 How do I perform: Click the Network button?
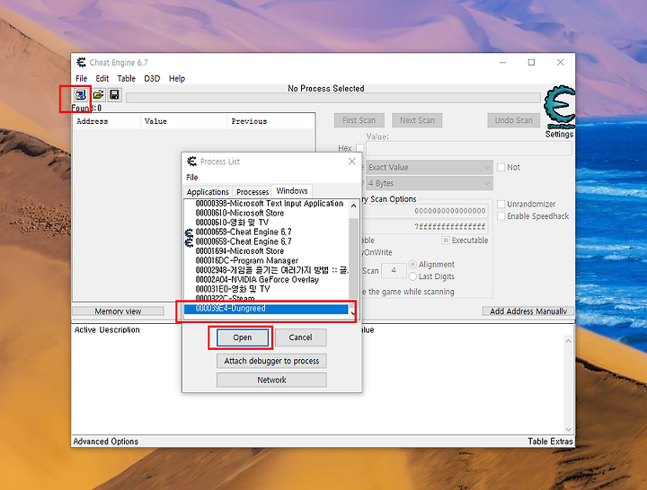[x=271, y=380]
